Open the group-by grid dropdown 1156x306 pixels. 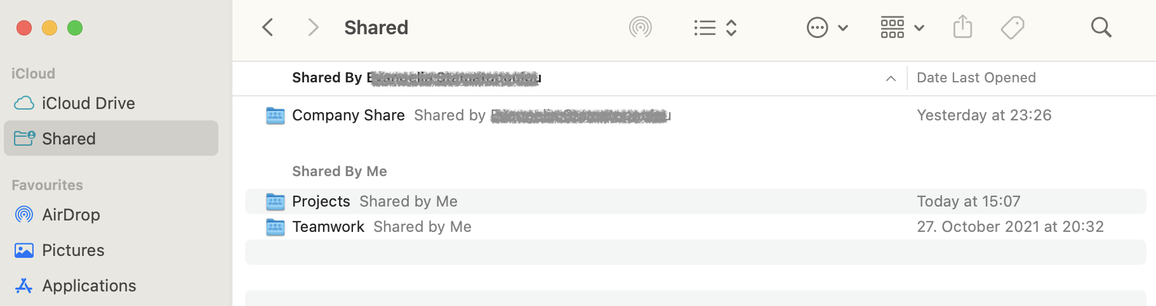pyautogui.click(x=902, y=27)
